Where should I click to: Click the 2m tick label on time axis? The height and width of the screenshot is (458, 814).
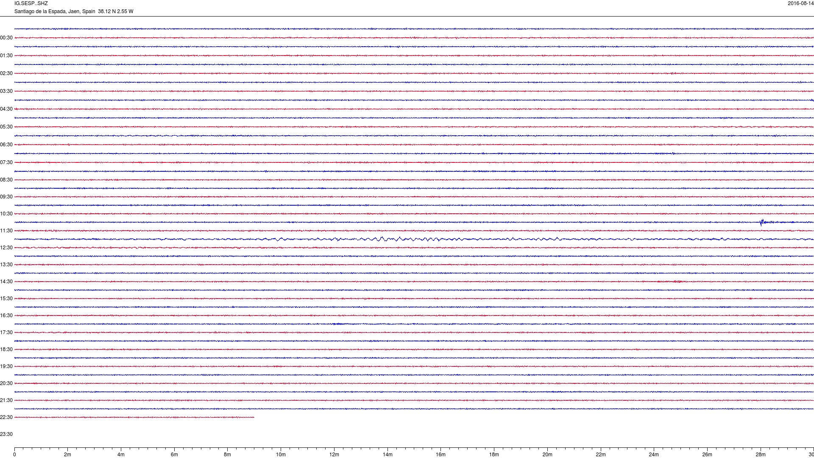pyautogui.click(x=68, y=455)
